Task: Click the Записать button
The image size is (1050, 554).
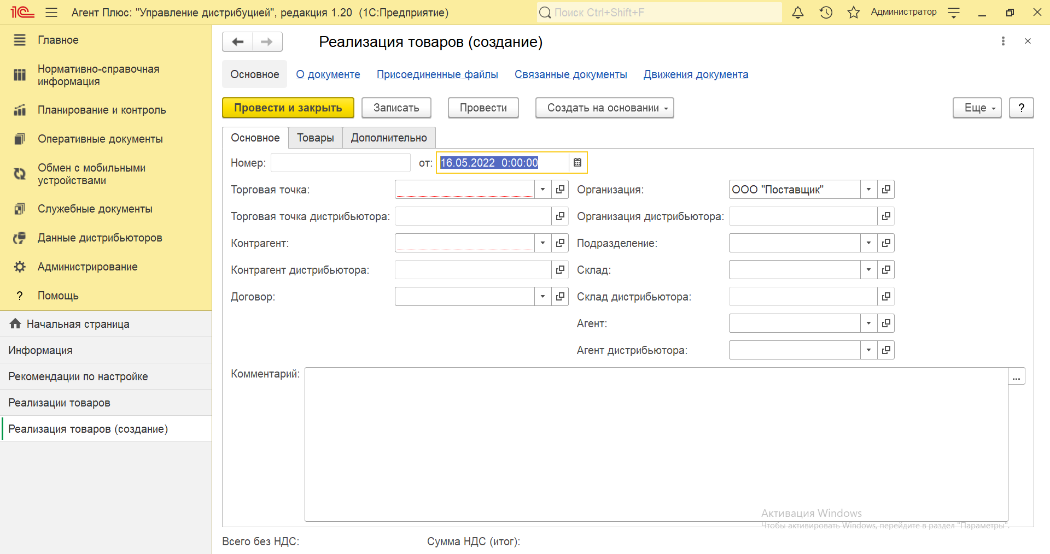Action: [x=396, y=108]
